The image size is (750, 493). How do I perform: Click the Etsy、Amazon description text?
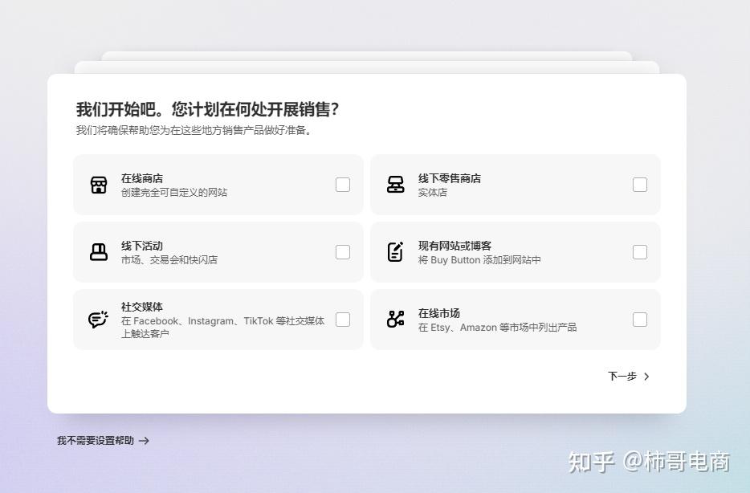497,328
